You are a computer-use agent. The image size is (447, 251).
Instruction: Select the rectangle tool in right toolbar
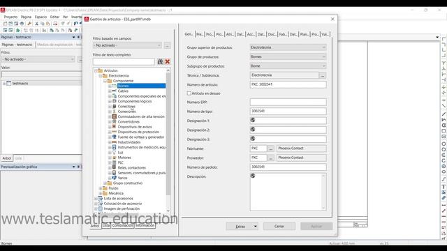(444, 131)
